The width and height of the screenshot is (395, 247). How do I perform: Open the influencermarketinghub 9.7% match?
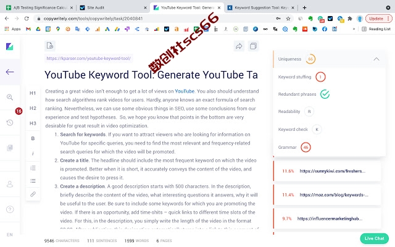coord(327,219)
